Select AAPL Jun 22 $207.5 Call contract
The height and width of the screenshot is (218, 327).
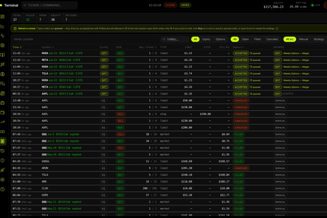62,94
